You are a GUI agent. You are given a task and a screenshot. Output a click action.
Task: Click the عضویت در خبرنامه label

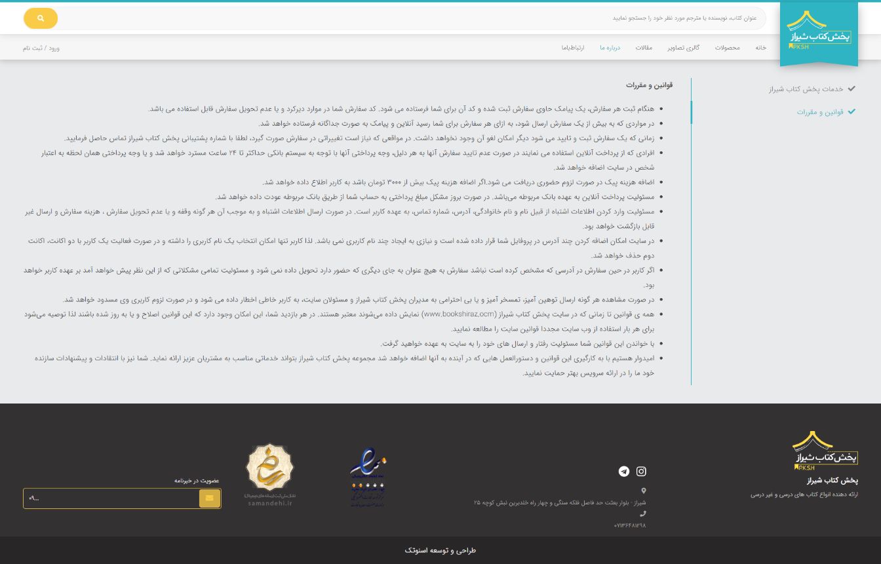pyautogui.click(x=197, y=481)
